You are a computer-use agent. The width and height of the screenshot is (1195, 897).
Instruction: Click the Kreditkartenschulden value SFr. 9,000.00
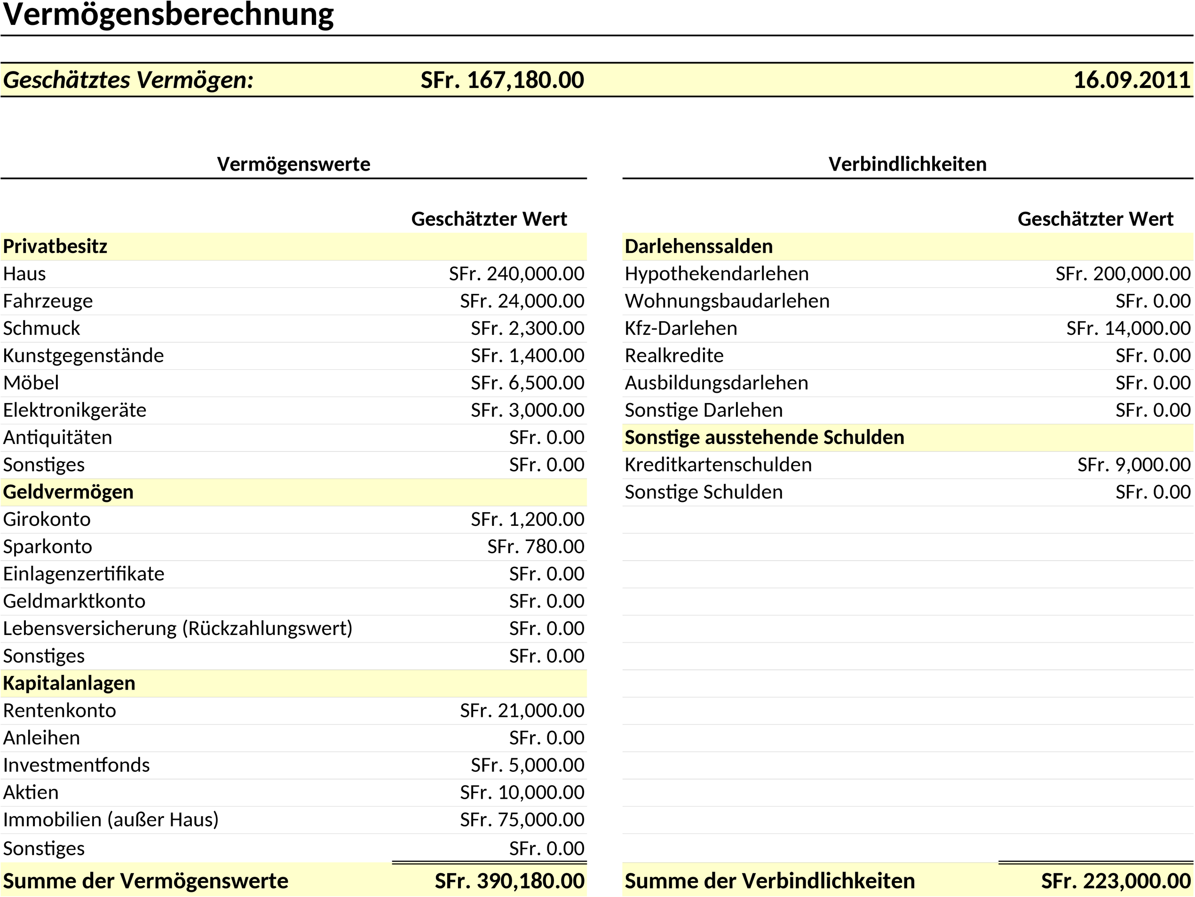1134,465
